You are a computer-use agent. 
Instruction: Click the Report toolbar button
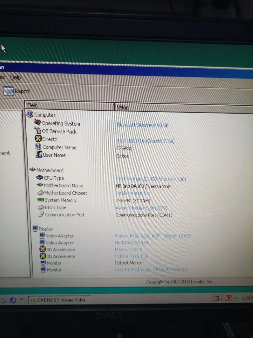pyautogui.click(x=16, y=91)
